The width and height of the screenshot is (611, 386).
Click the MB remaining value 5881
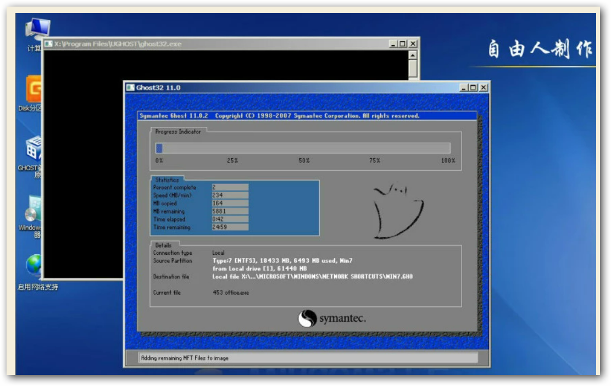tap(230, 211)
